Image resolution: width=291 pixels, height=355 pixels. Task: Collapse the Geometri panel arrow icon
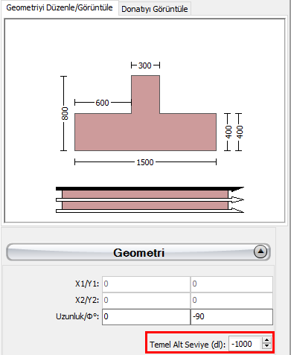pyautogui.click(x=260, y=252)
